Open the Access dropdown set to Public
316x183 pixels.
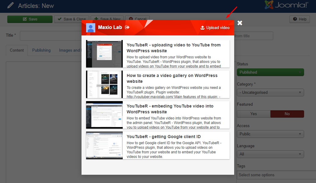[x=270, y=134]
